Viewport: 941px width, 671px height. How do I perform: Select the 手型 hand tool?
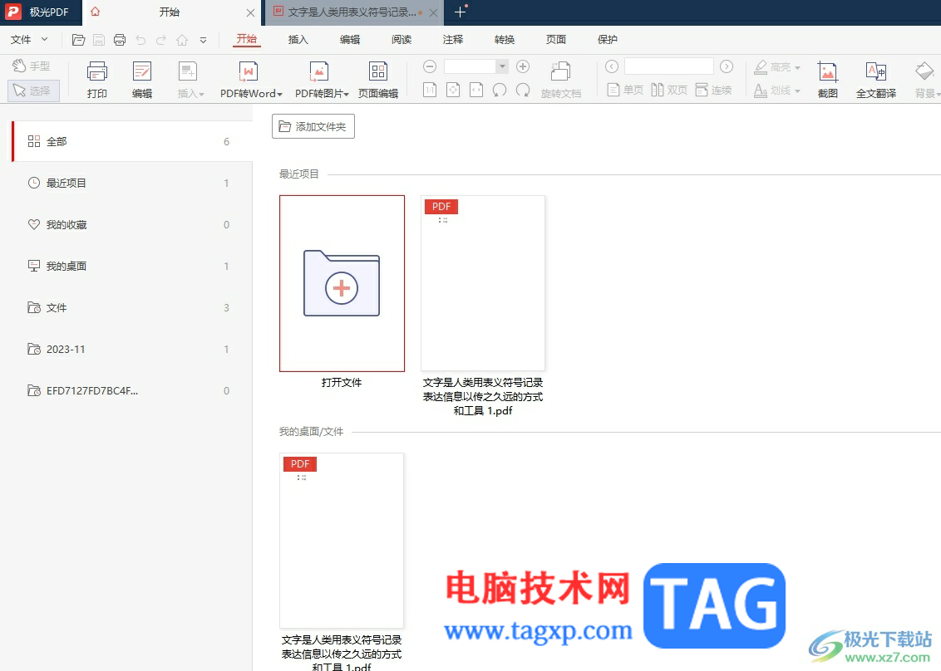click(32, 66)
